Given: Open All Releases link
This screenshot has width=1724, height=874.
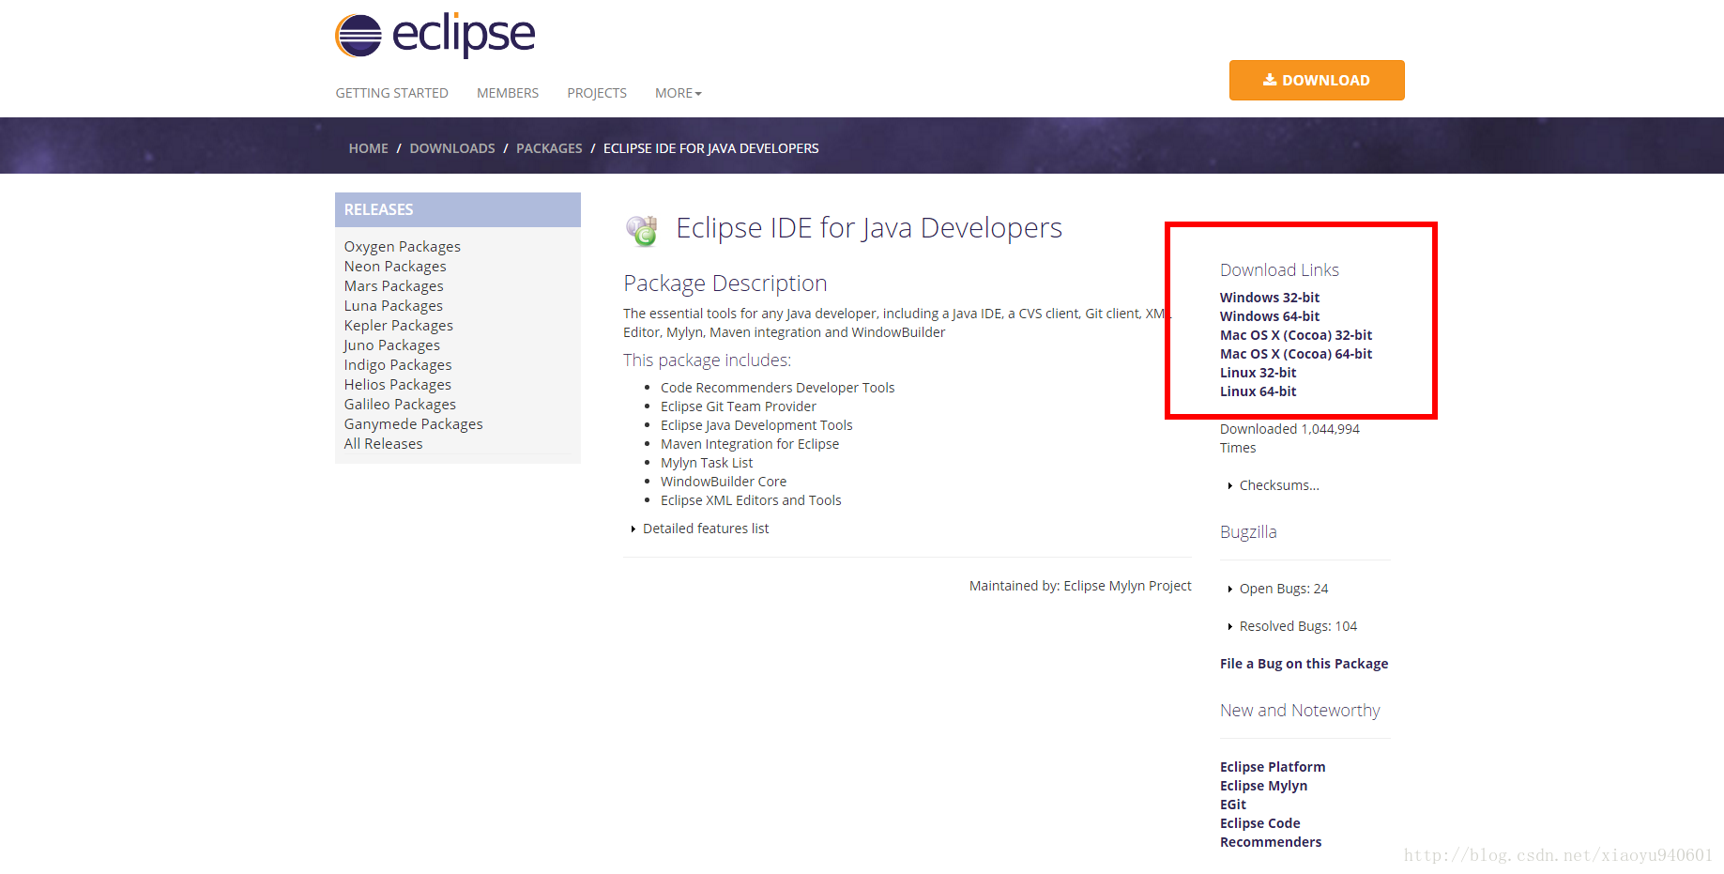Looking at the screenshot, I should [383, 444].
